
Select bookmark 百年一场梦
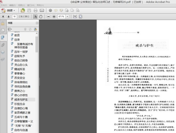click(21, 52)
